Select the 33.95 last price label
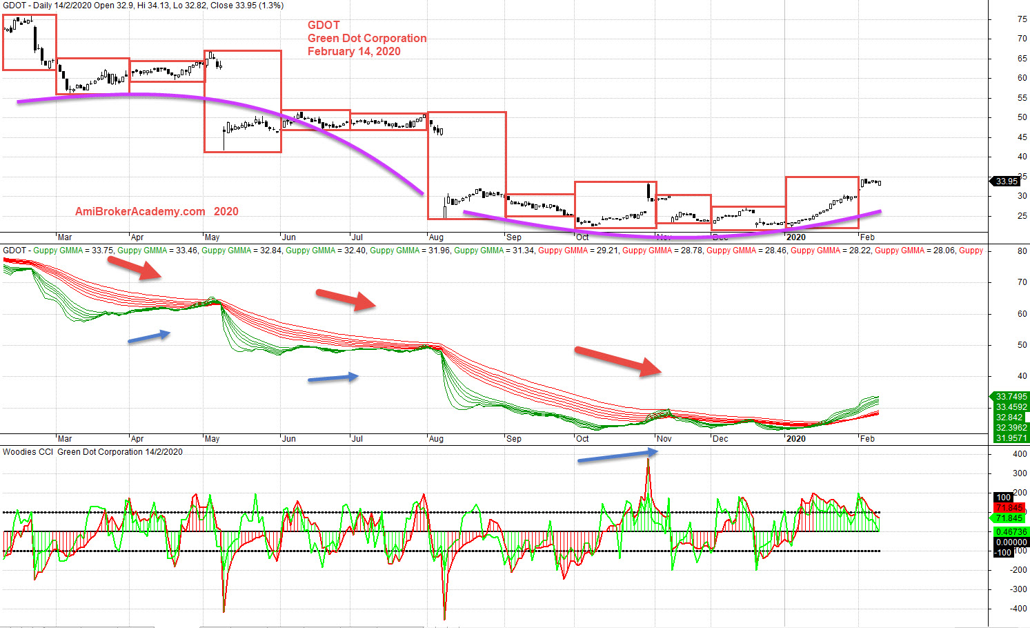1030x628 pixels. pos(1006,181)
